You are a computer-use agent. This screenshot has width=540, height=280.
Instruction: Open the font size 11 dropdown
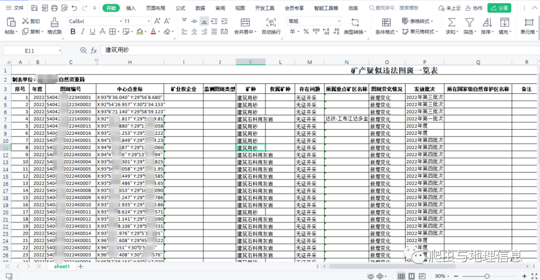148,21
